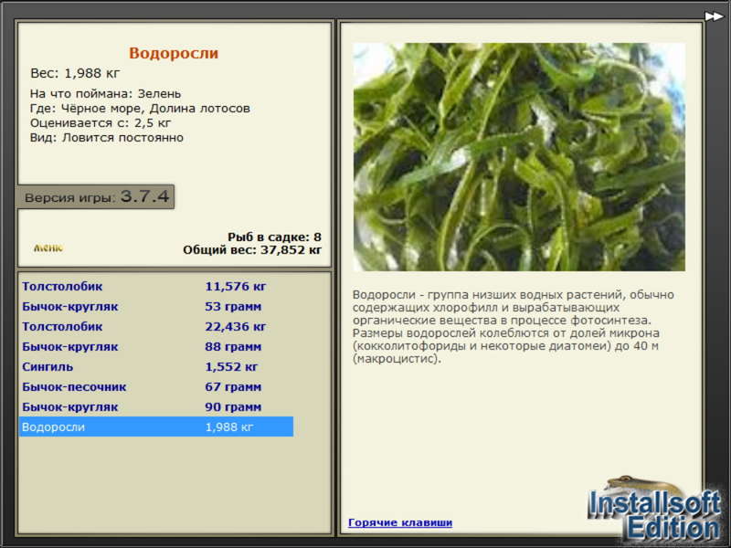The width and height of the screenshot is (731, 548).
Task: Click the orange Водоросли title
Action: [174, 53]
